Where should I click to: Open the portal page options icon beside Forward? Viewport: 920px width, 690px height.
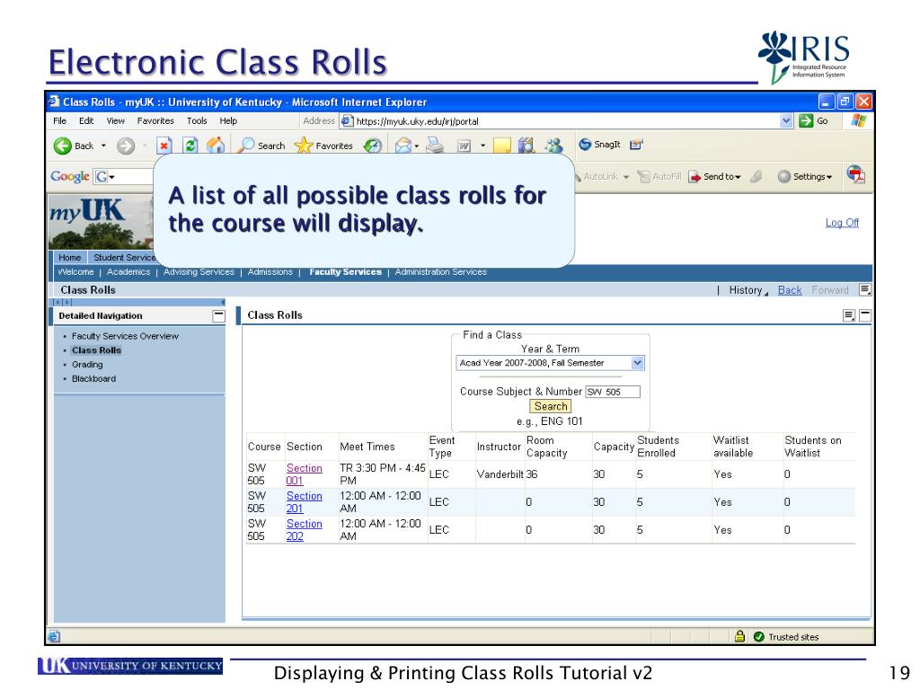865,289
